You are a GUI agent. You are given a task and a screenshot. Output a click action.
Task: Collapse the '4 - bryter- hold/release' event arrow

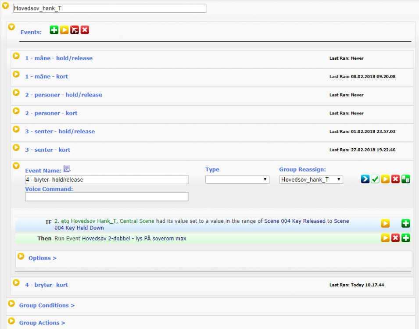(x=16, y=166)
